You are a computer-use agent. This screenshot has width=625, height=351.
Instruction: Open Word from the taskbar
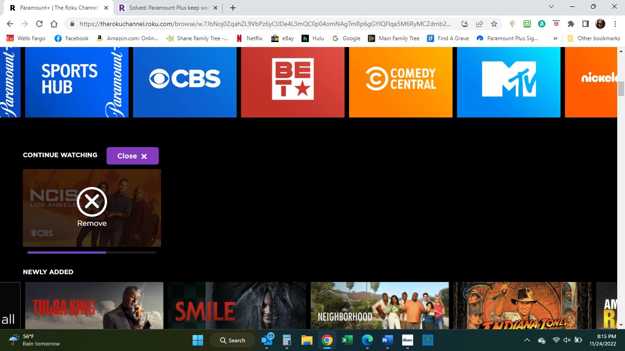(x=387, y=340)
